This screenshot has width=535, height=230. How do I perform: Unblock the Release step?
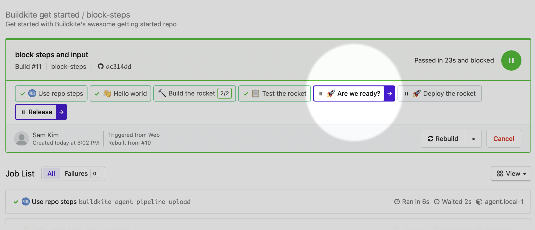coord(41,112)
